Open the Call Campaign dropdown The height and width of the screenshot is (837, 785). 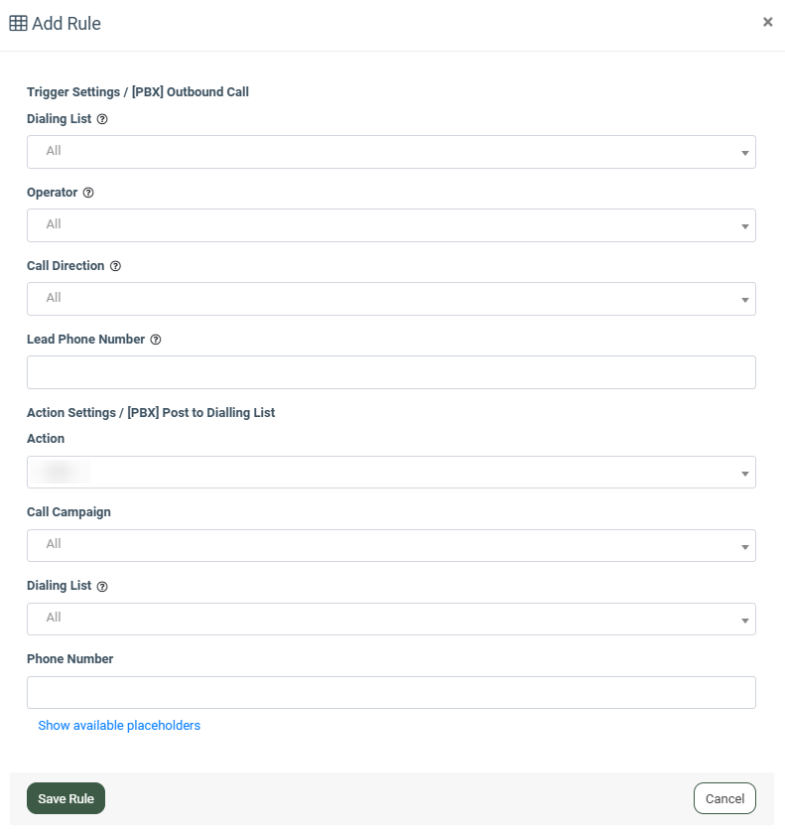point(391,545)
